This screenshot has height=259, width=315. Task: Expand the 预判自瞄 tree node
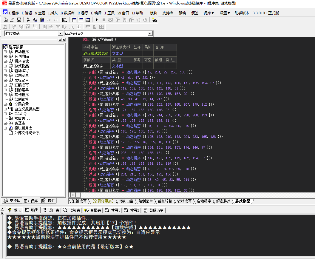(5, 56)
